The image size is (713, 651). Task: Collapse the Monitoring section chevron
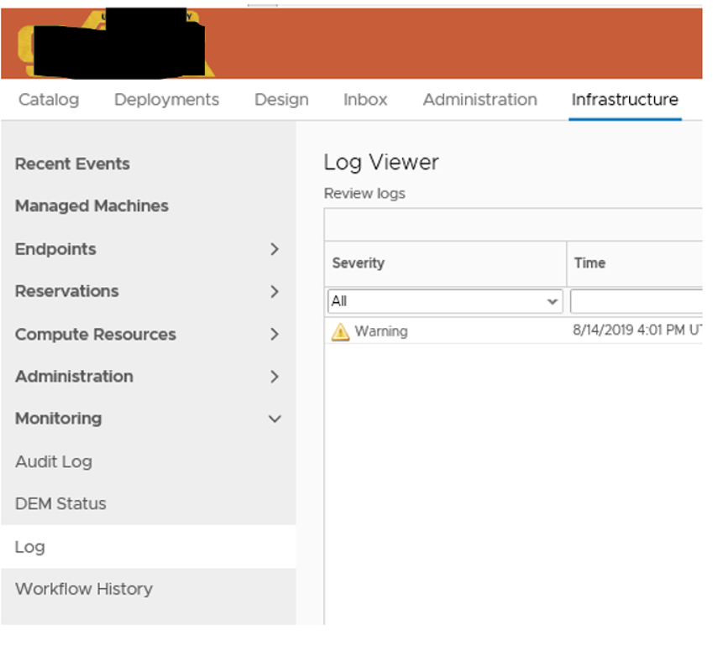[x=274, y=419]
